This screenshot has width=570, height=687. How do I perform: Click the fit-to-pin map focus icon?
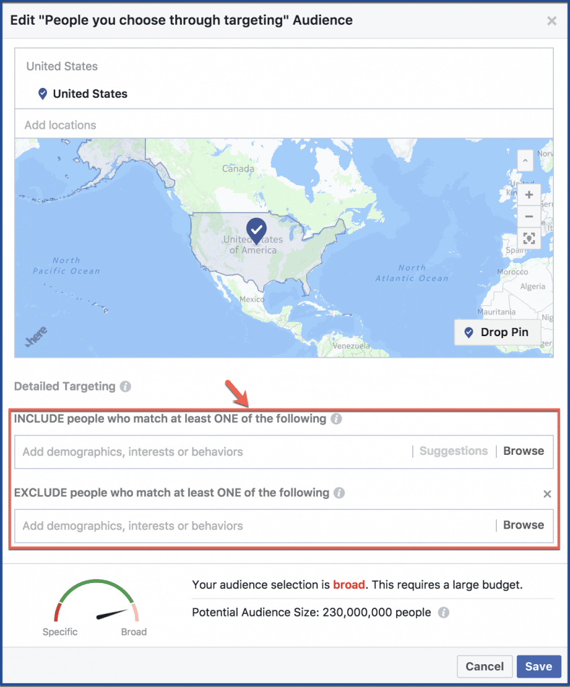(x=529, y=238)
